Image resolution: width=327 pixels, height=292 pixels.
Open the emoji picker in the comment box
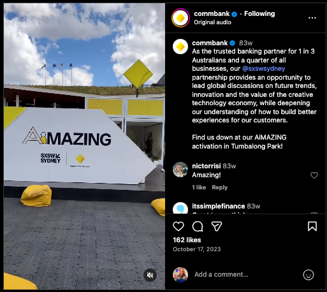(309, 275)
